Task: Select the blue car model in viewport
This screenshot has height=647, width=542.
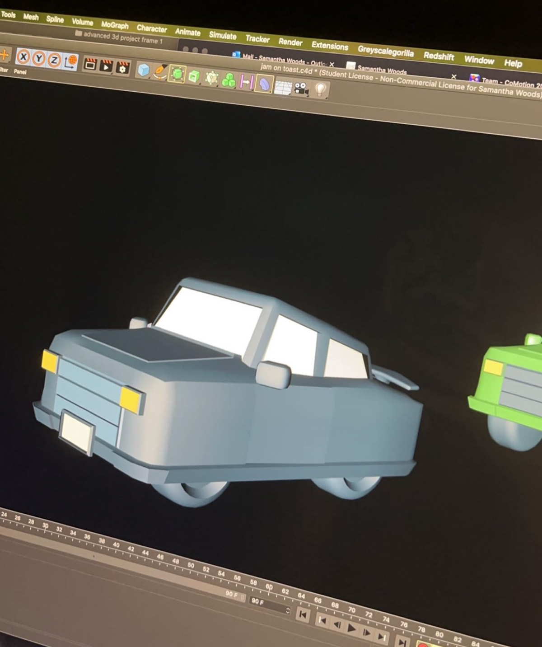Action: pyautogui.click(x=226, y=394)
